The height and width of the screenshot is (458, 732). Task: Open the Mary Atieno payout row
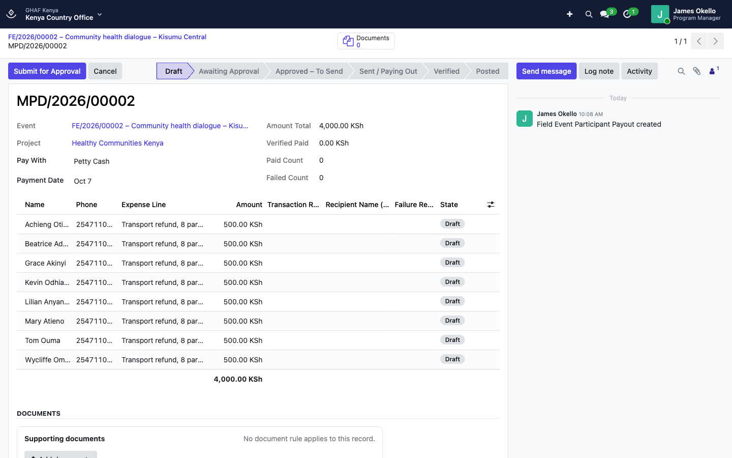(x=258, y=321)
